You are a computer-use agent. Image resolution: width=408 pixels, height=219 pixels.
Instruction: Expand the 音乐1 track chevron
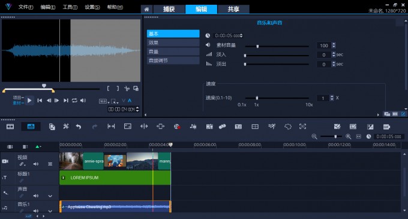pyautogui.click(x=50, y=211)
